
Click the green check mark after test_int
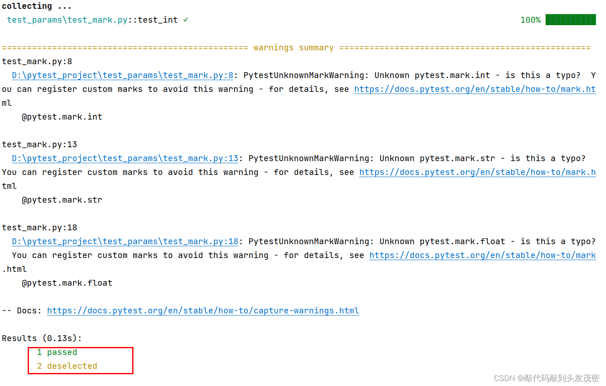click(x=185, y=20)
